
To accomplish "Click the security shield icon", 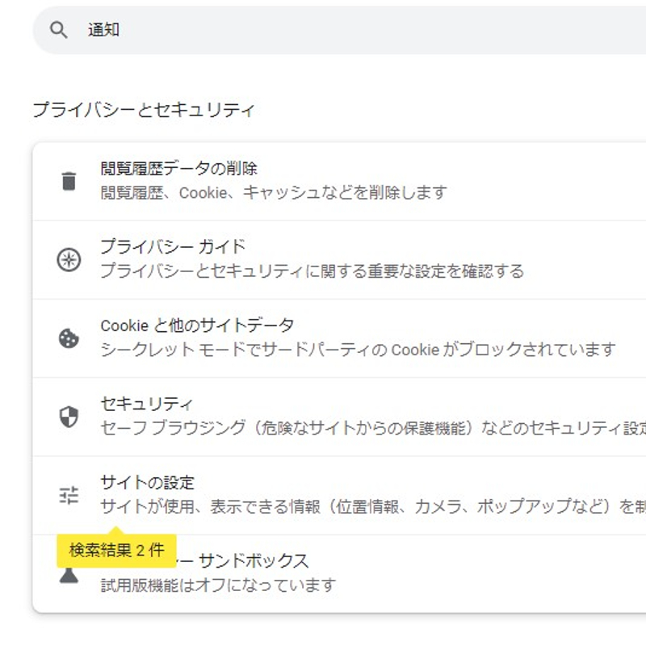I will point(69,417).
